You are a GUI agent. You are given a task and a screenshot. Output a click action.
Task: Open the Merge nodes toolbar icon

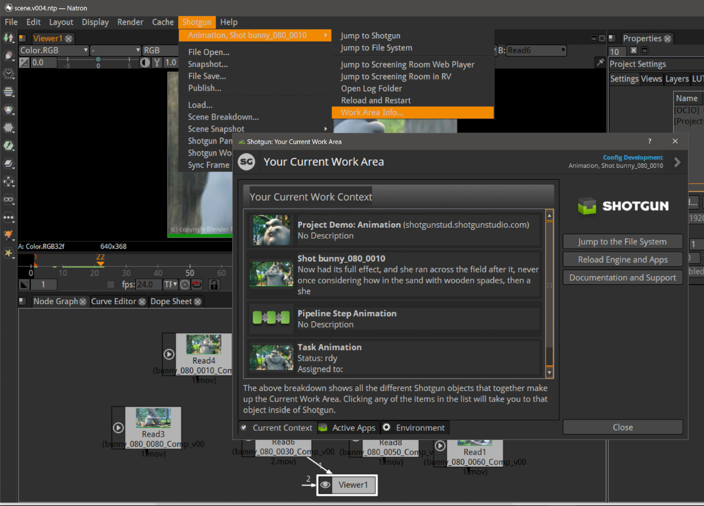[x=8, y=163]
